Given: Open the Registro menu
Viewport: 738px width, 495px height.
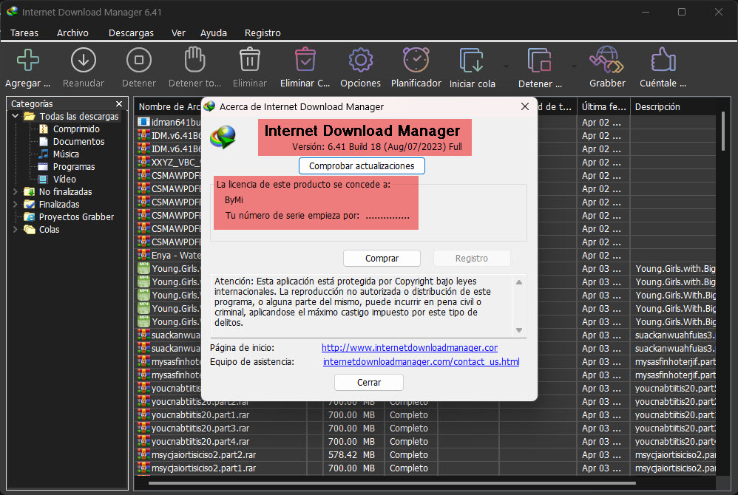Looking at the screenshot, I should point(263,33).
